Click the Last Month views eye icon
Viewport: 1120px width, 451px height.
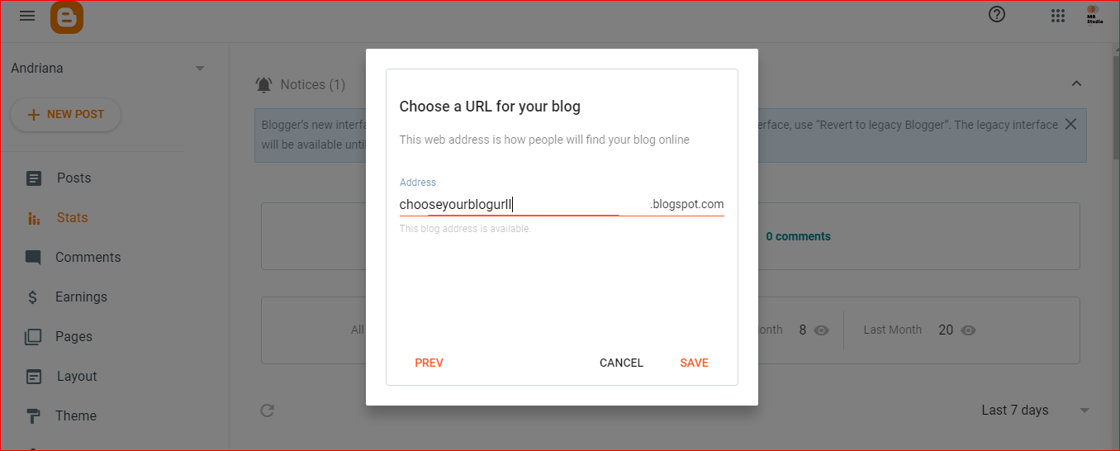tap(969, 330)
